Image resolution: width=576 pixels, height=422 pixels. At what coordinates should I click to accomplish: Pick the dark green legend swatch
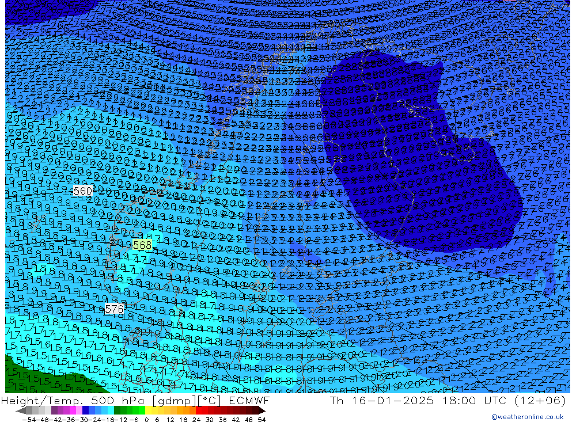[x=117, y=410]
